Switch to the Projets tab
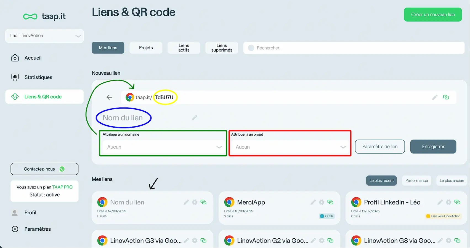Image resolution: width=470 pixels, height=248 pixels. [x=146, y=48]
